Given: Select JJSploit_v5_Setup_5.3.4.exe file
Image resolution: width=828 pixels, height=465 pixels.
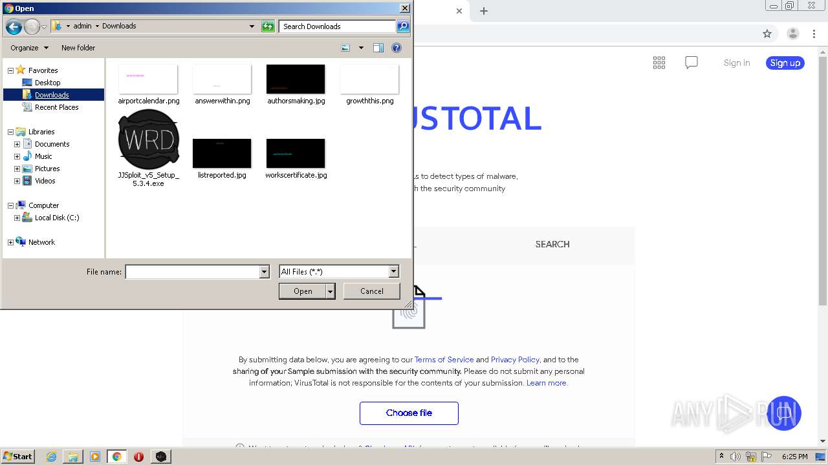Looking at the screenshot, I should [x=148, y=149].
